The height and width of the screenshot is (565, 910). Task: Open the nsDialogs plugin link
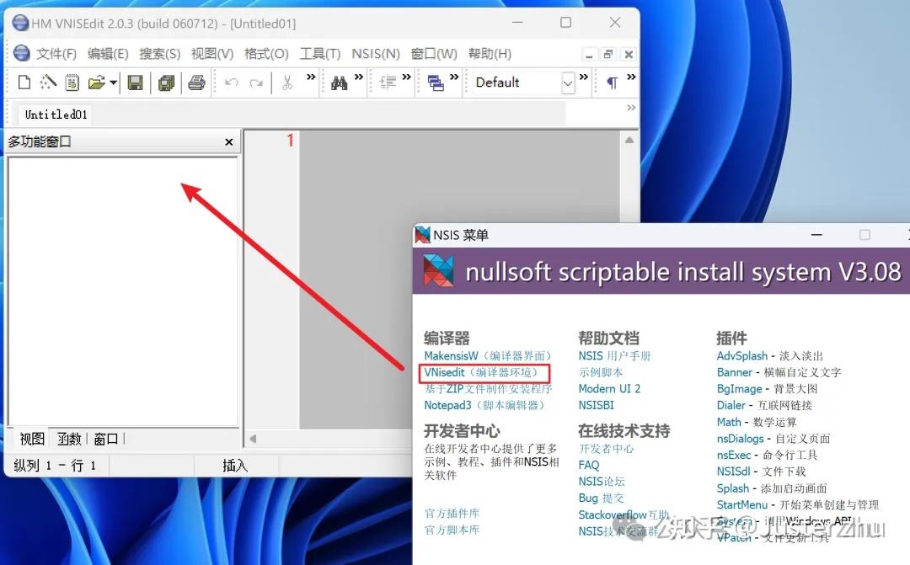pos(740,439)
